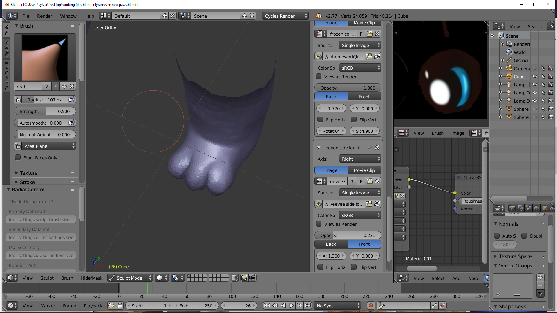The image size is (557, 313).
Task: Jump to the timeline end frame
Action: [308, 306]
